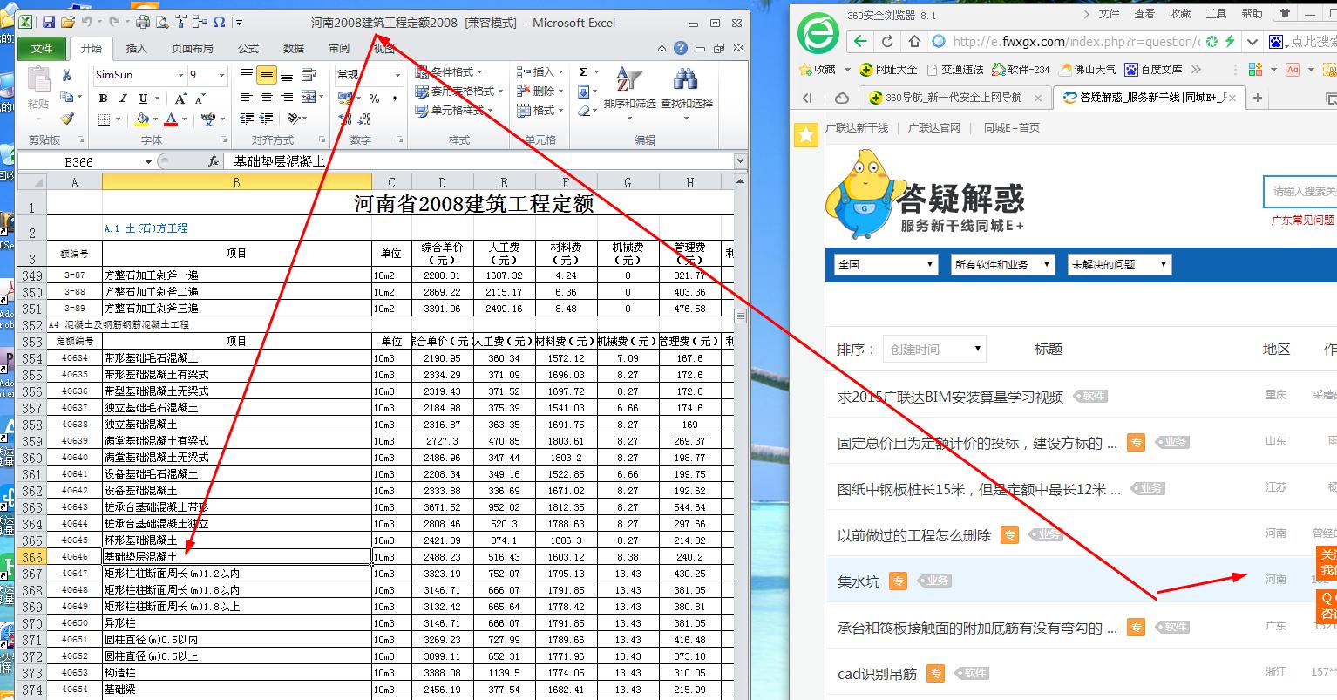Apply yellow fill color bucket
Screen dimensions: 1337x700
142,119
